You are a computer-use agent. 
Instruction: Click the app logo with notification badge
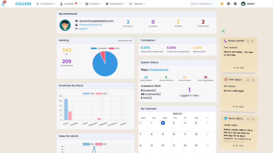[4, 4]
